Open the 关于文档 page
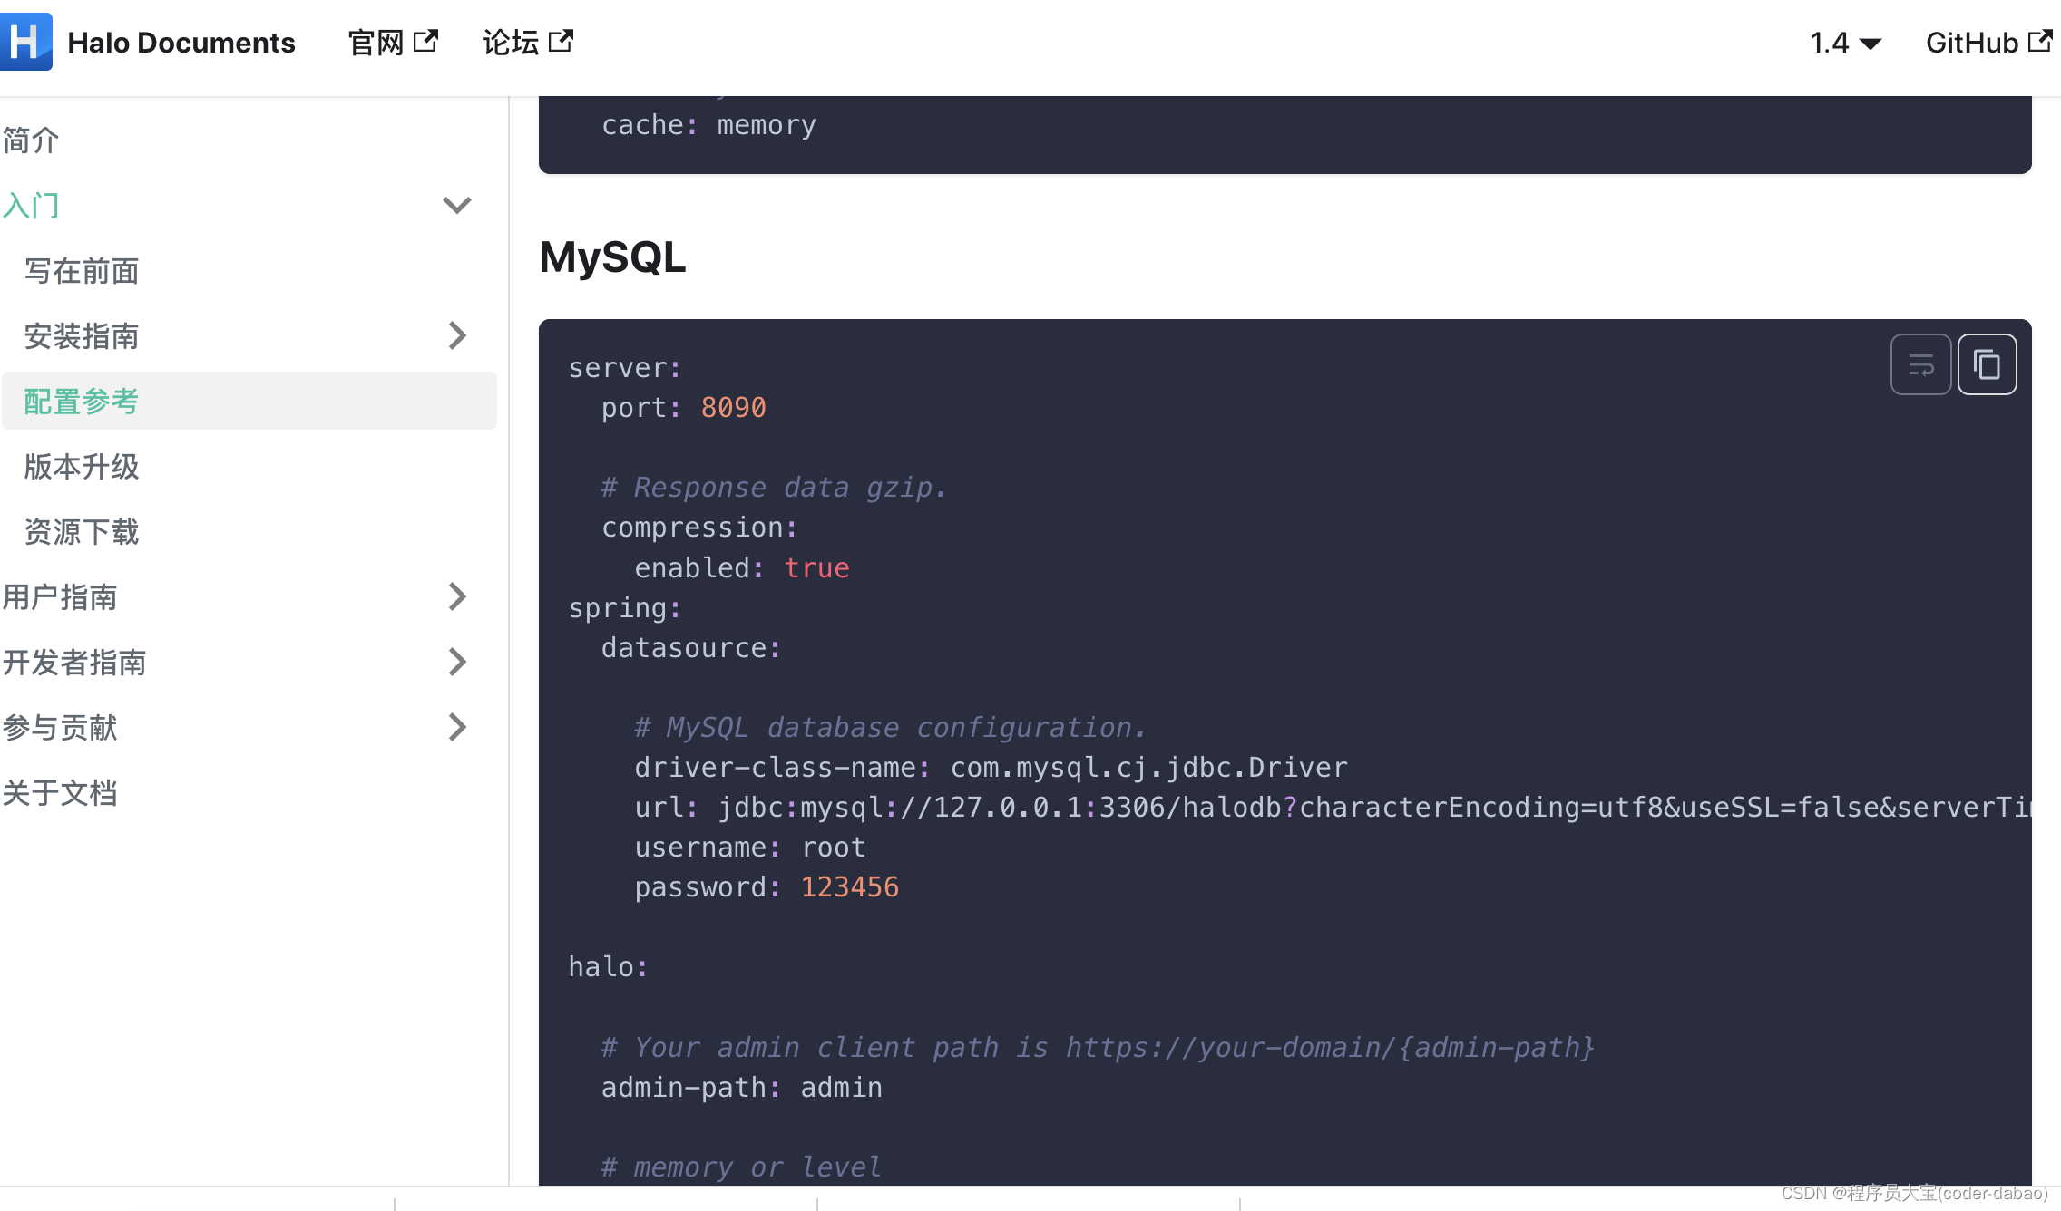The image size is (2061, 1211). tap(60, 792)
